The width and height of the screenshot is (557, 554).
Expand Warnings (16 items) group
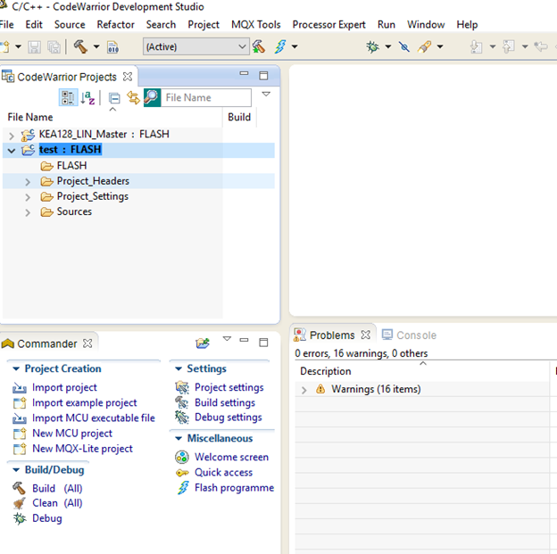click(x=304, y=390)
